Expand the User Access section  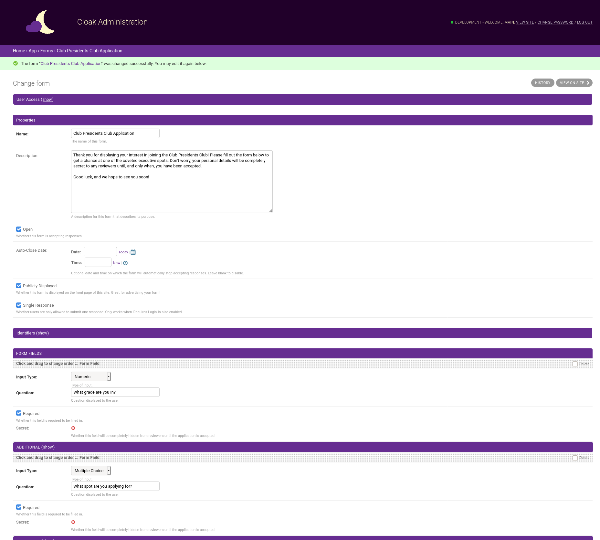(x=47, y=100)
